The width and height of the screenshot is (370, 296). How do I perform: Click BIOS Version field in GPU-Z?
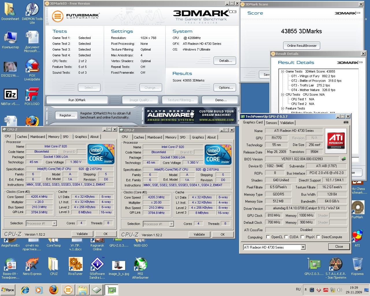[302, 159]
